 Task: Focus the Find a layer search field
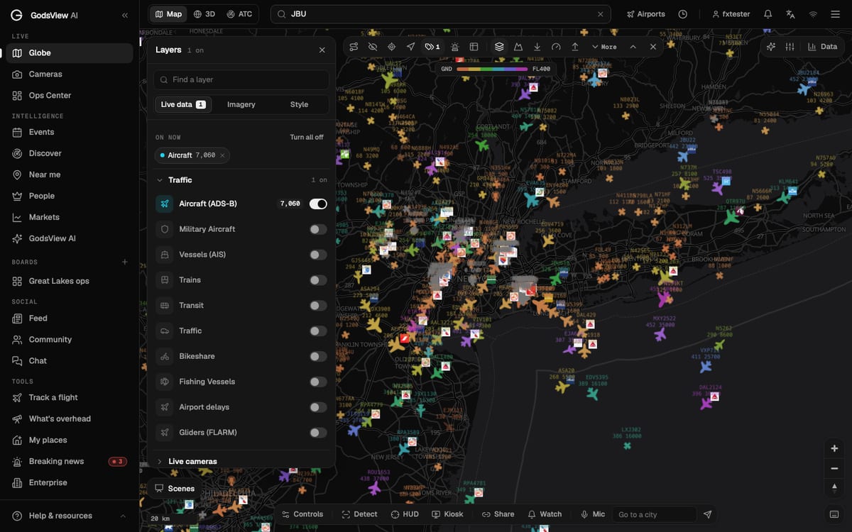pos(241,79)
